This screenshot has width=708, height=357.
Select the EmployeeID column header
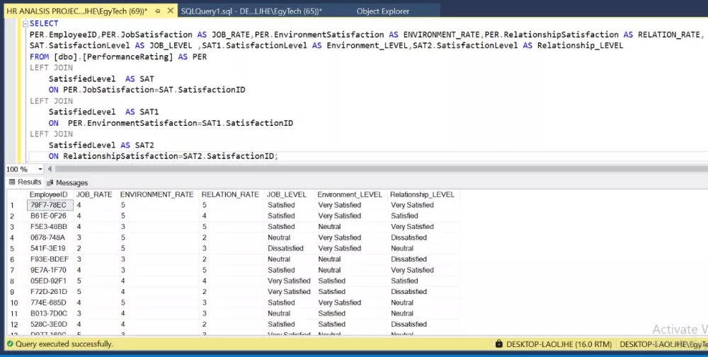(49, 194)
